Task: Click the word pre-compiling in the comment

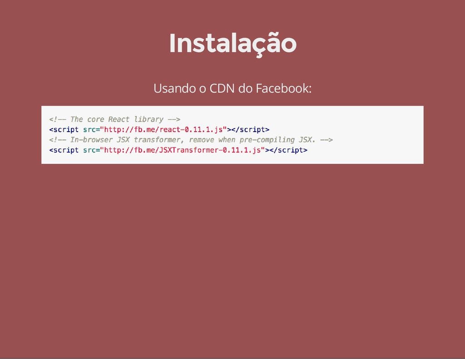Action: coord(267,140)
